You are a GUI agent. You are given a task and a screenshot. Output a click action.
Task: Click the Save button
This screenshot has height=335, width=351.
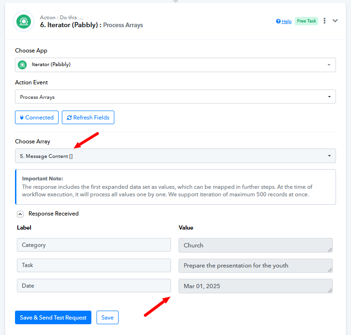coord(107,317)
